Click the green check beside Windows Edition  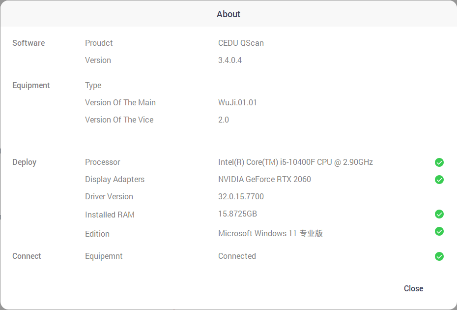coord(439,231)
